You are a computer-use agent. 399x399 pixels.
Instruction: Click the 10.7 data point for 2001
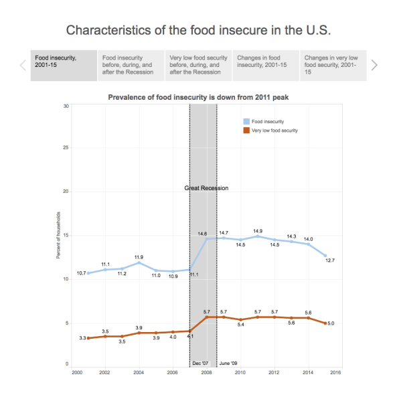pos(88,273)
